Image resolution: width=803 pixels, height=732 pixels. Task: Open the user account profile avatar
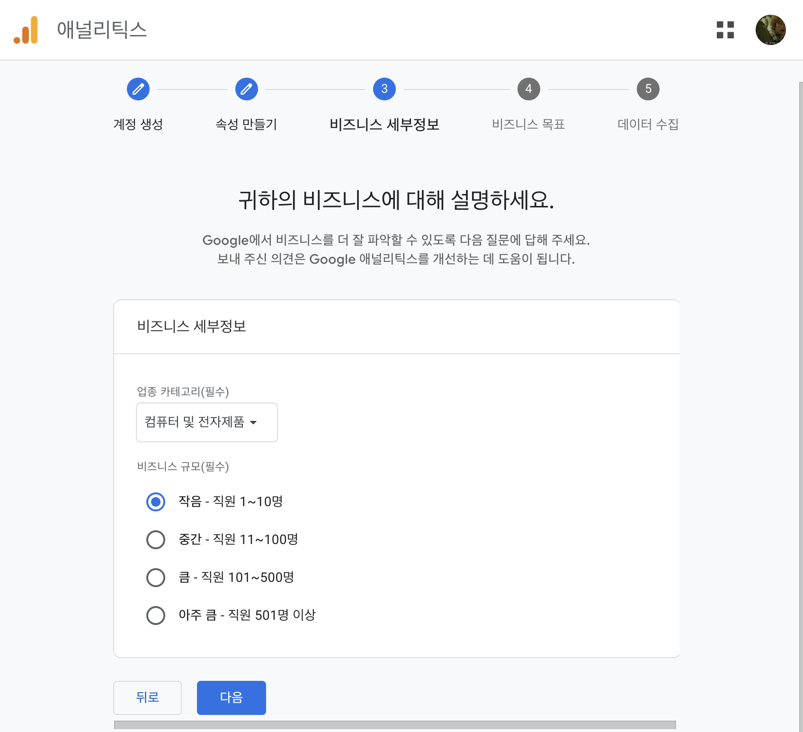(770, 30)
